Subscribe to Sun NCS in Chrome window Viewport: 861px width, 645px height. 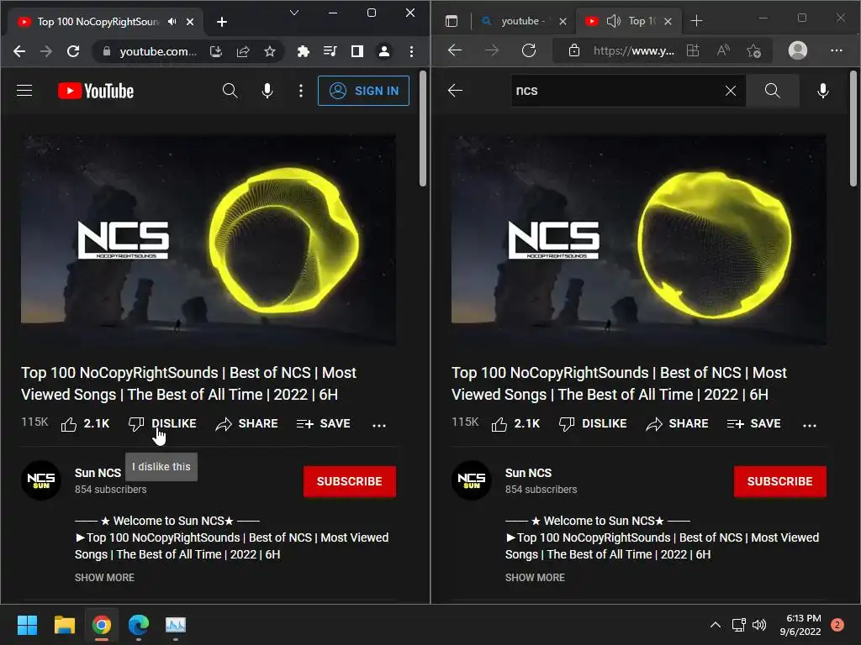tap(349, 481)
